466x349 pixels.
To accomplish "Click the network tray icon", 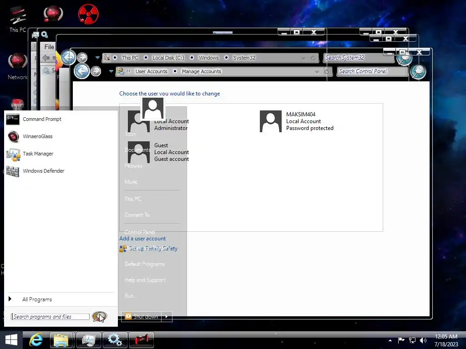I will 412,340.
